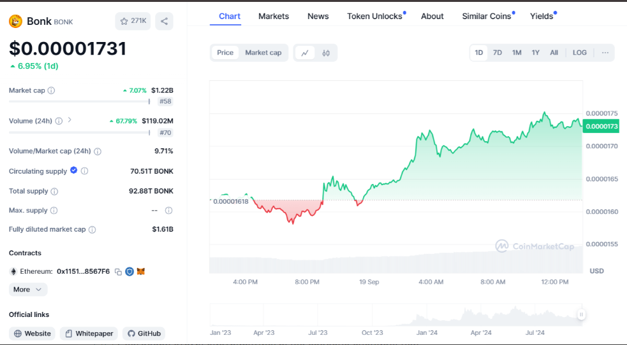
Task: Open Fully diluted market cap info icon
Action: pyautogui.click(x=92, y=230)
